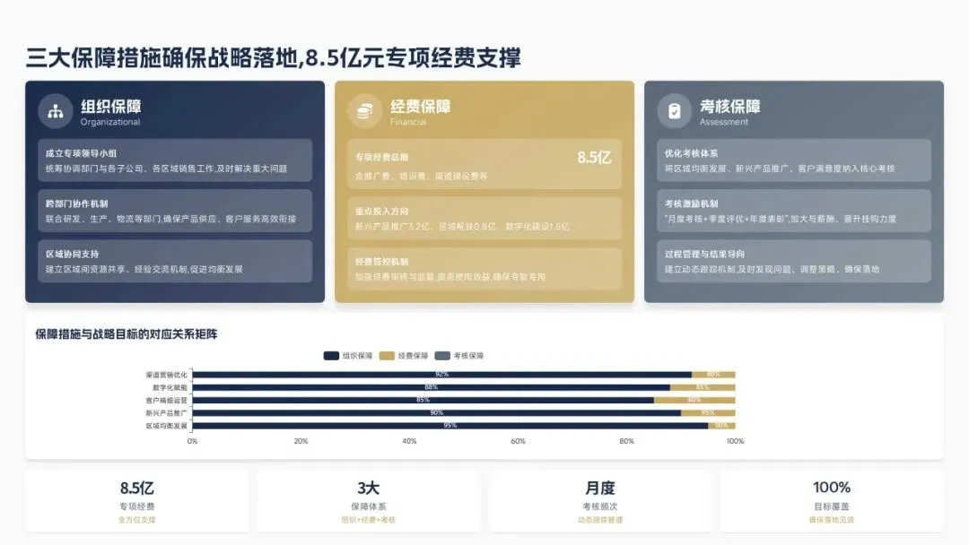The height and width of the screenshot is (545, 969).
Task: Click the 区域均衡发展 axis label
Action: (166, 426)
